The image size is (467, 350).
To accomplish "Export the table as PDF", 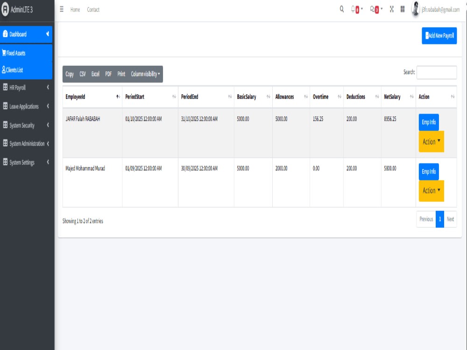I will pyautogui.click(x=108, y=74).
